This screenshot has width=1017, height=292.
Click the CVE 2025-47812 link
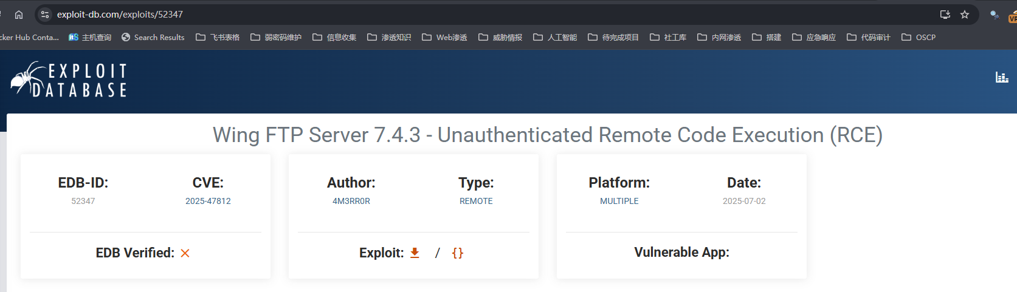click(x=208, y=201)
